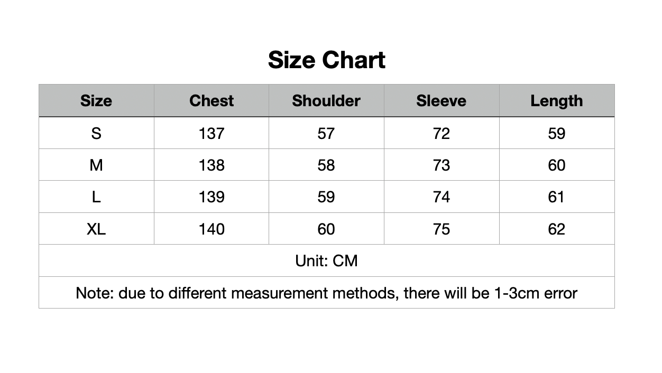The image size is (662, 373).
Task: Click shoulder value 58 for size M
Action: [326, 165]
